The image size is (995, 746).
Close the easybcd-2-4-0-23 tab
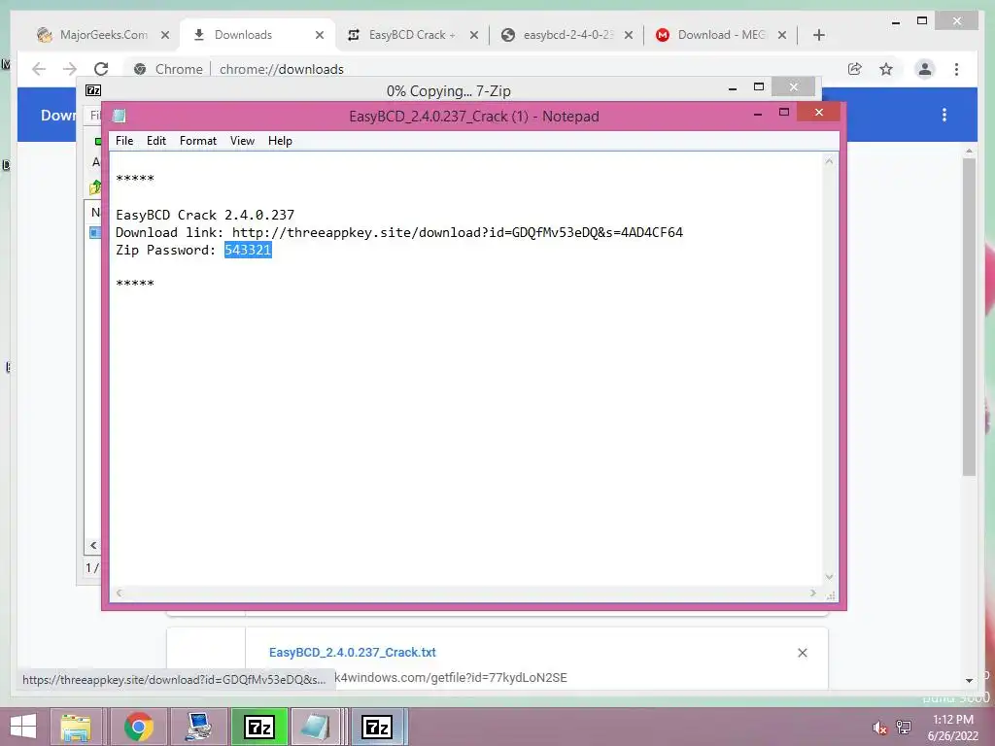coord(629,35)
